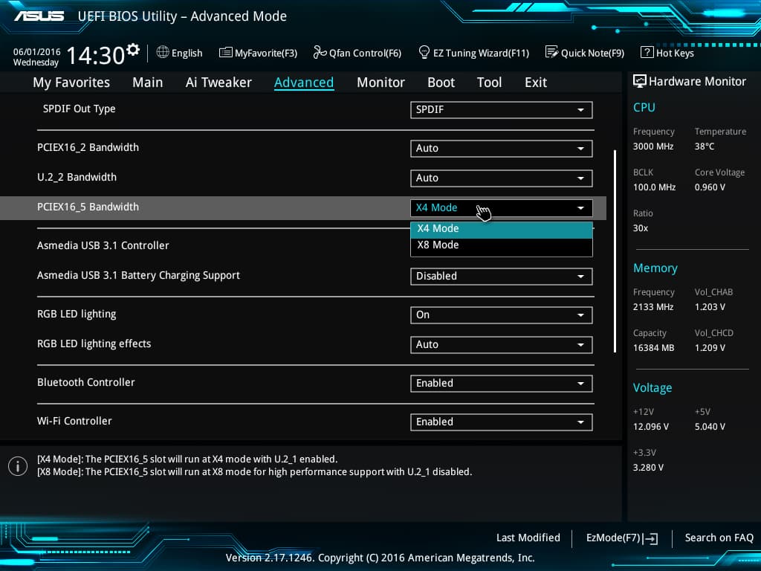Open Quick Note(F9)
Viewport: 761px width, 571px height.
pos(585,53)
